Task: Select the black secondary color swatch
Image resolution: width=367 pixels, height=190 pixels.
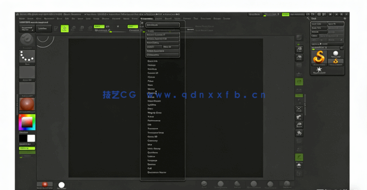Action: 23,138
